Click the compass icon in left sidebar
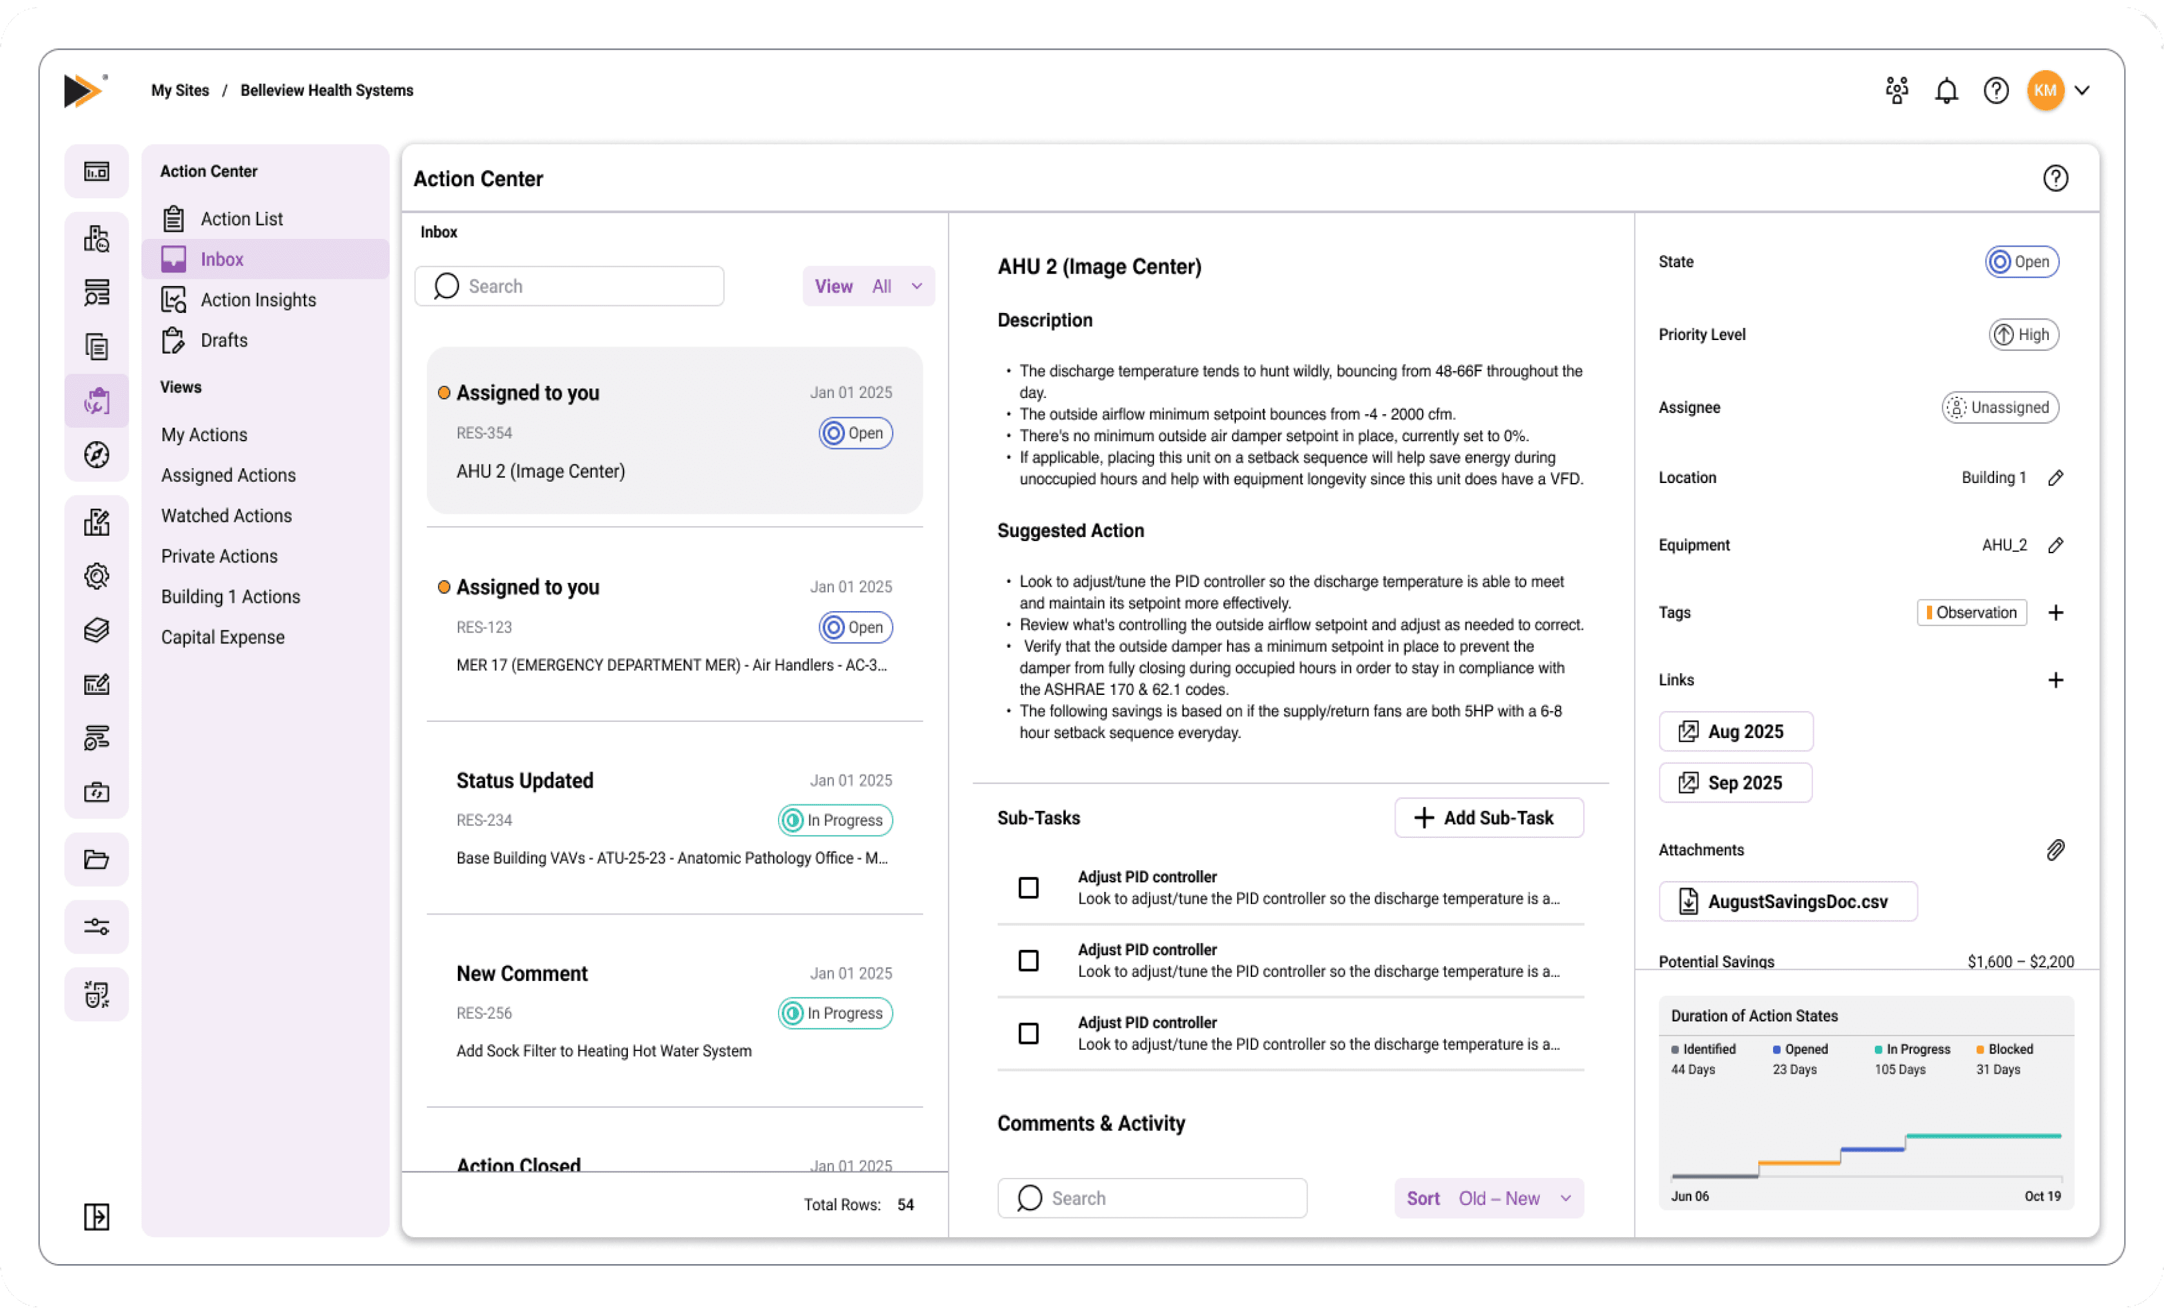The image size is (2164, 1308). [x=97, y=455]
